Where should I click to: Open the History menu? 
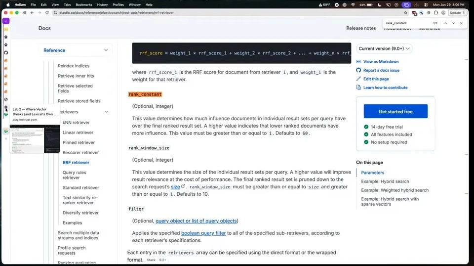[x=102, y=5]
